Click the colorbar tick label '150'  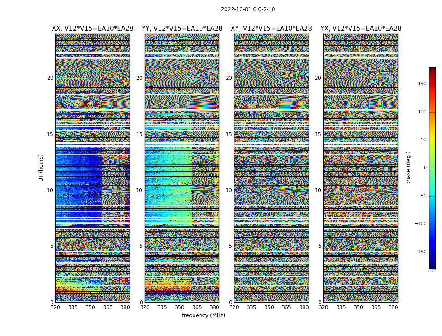[x=422, y=84]
